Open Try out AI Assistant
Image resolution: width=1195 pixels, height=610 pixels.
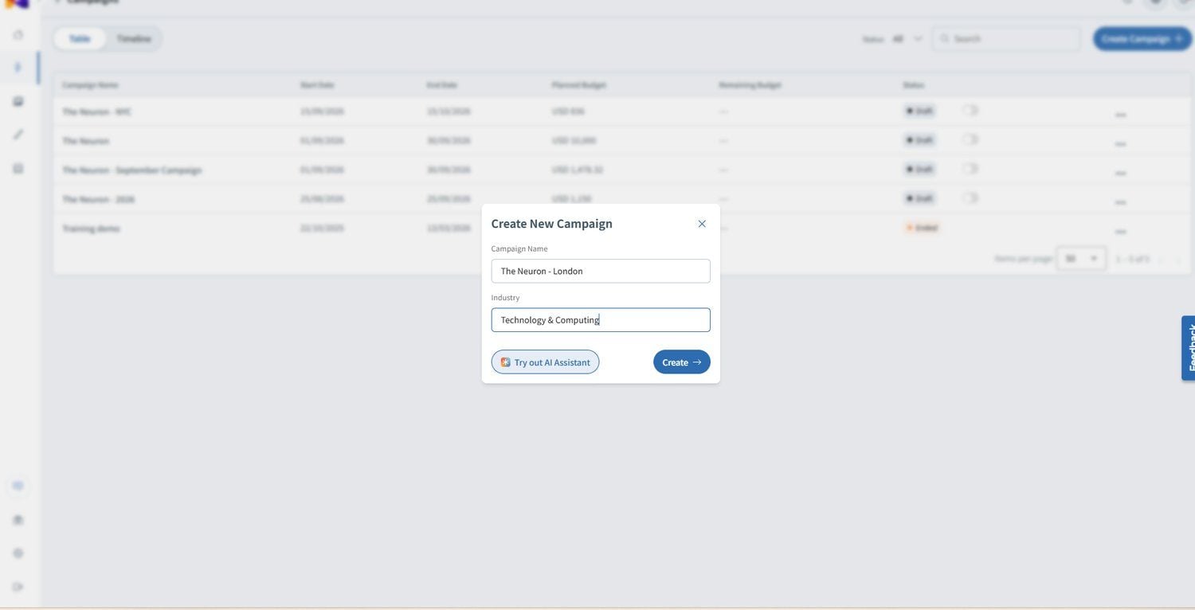pyautogui.click(x=545, y=362)
